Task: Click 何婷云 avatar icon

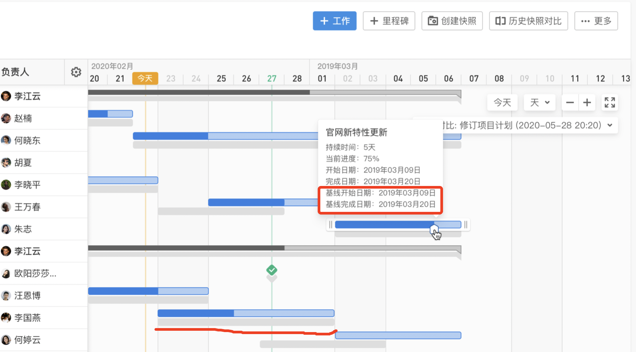Action: pos(6,340)
